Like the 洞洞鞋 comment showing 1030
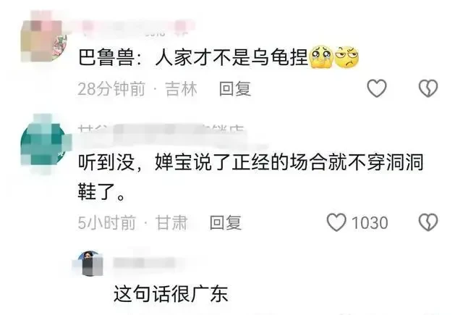The height and width of the screenshot is (315, 463). pyautogui.click(x=336, y=222)
